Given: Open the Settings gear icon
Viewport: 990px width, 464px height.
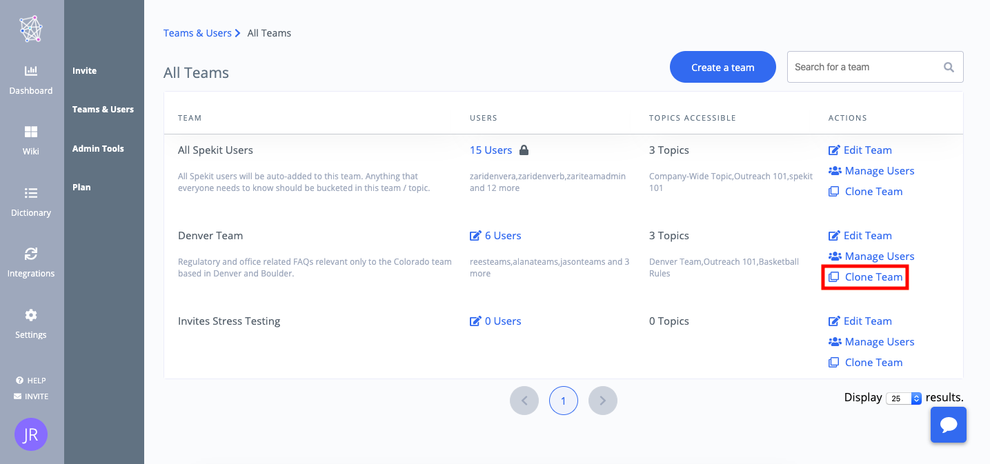Looking at the screenshot, I should pyautogui.click(x=31, y=315).
